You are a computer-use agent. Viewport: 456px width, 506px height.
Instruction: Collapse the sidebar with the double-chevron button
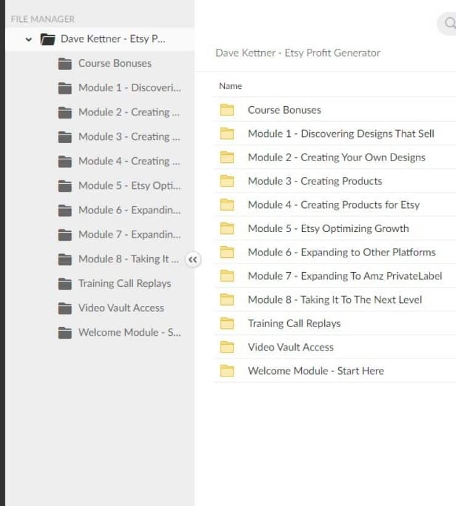click(x=193, y=260)
